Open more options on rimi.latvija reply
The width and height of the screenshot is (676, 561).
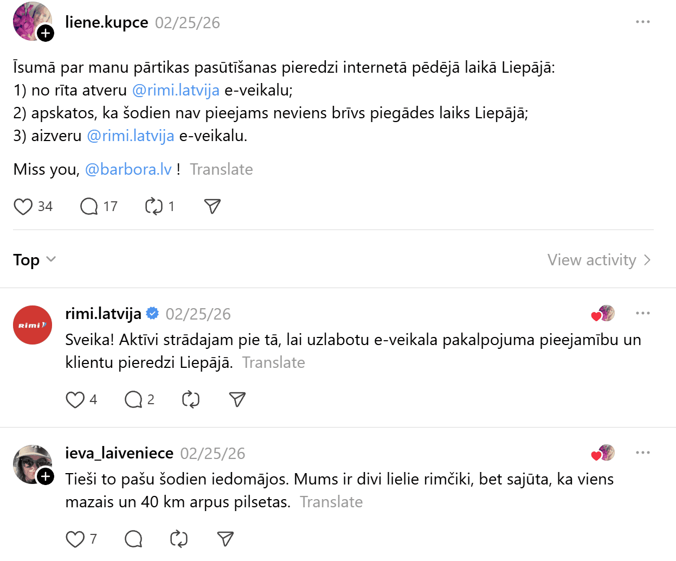click(x=642, y=314)
